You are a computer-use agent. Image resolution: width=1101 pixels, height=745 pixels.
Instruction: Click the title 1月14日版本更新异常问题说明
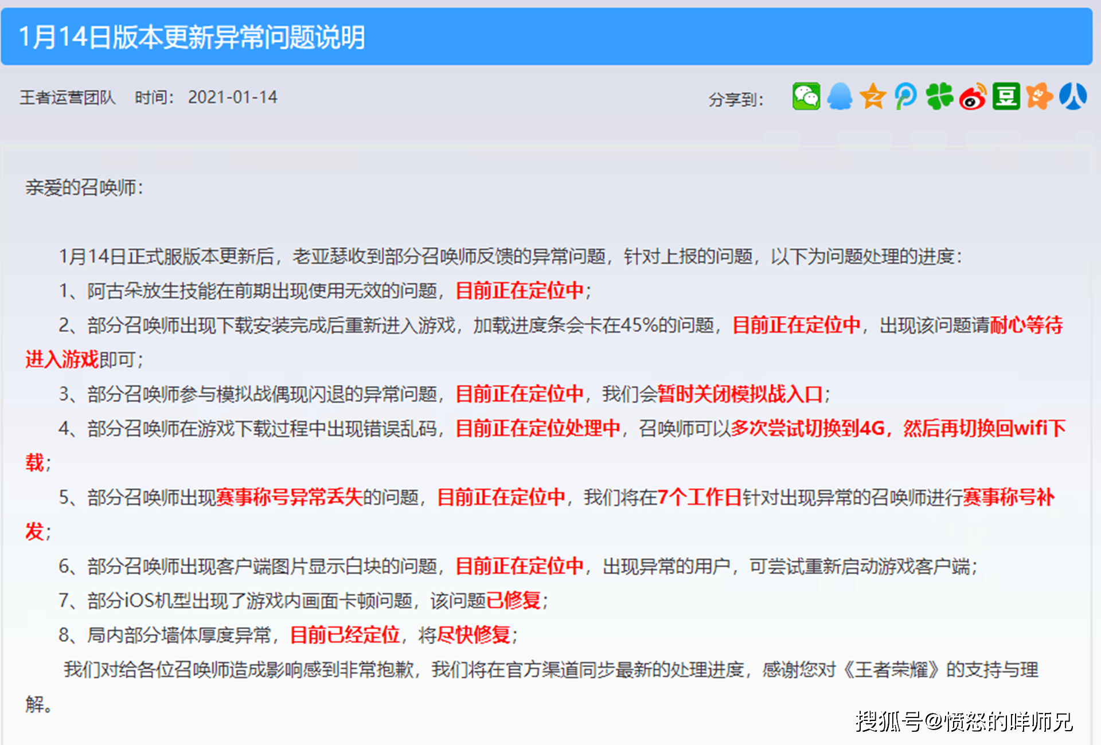click(x=192, y=37)
